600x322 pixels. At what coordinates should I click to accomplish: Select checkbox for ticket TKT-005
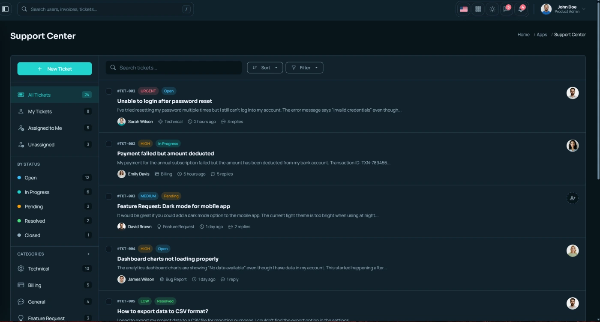(x=109, y=301)
